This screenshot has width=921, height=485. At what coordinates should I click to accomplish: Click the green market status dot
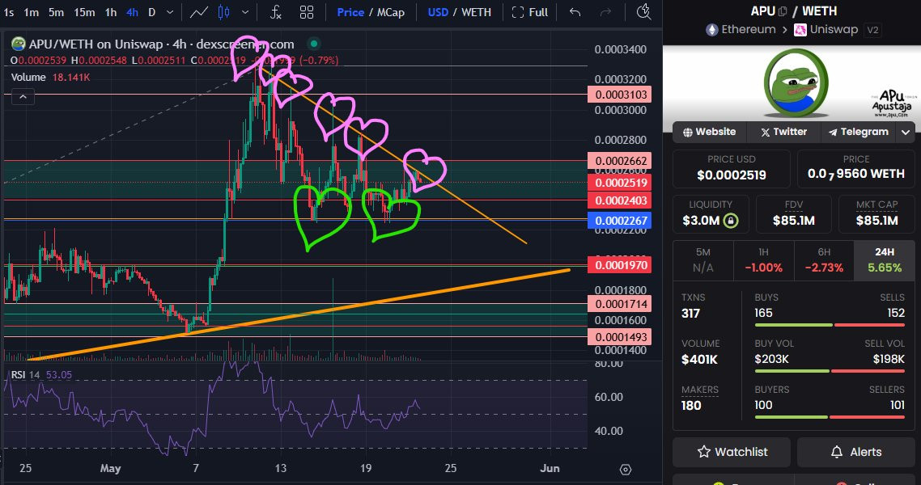[x=314, y=44]
